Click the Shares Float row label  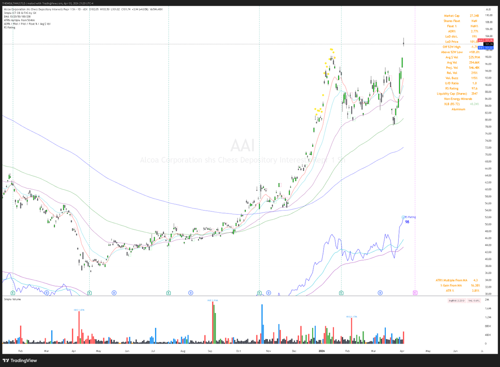coord(452,21)
